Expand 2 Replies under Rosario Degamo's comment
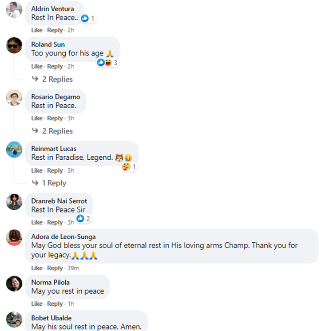333x331 pixels. pos(57,131)
